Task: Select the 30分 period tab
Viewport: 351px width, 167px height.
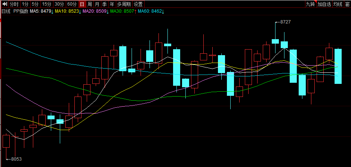Action: point(60,4)
